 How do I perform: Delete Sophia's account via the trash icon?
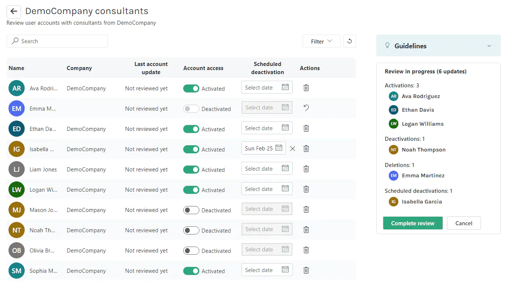pyautogui.click(x=306, y=270)
